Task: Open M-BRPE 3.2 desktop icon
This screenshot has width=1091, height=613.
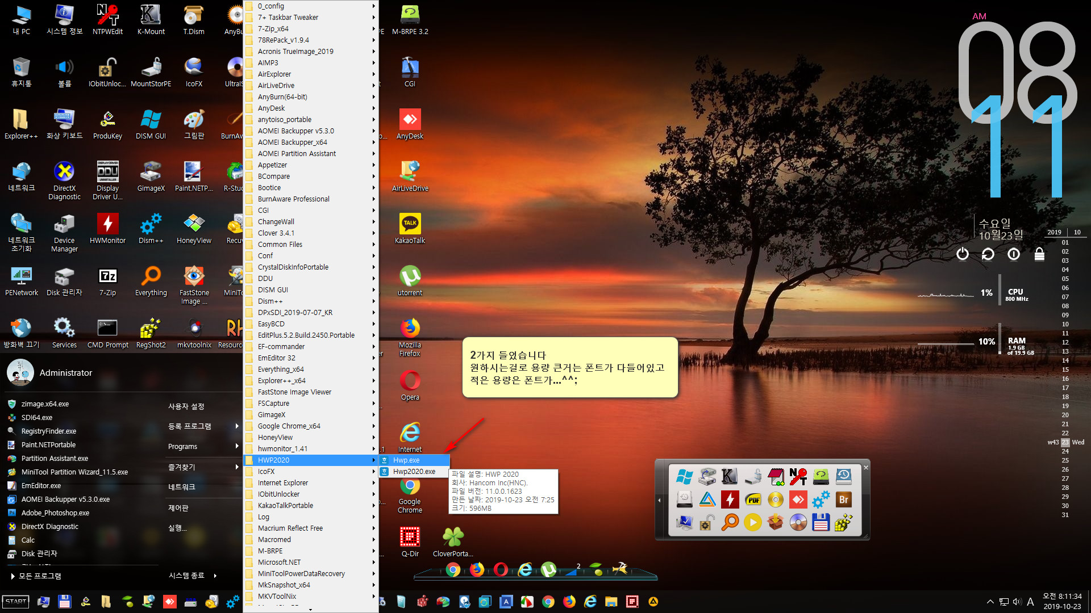Action: (x=410, y=20)
